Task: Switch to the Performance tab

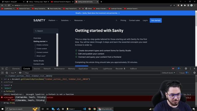Action: [59, 68]
